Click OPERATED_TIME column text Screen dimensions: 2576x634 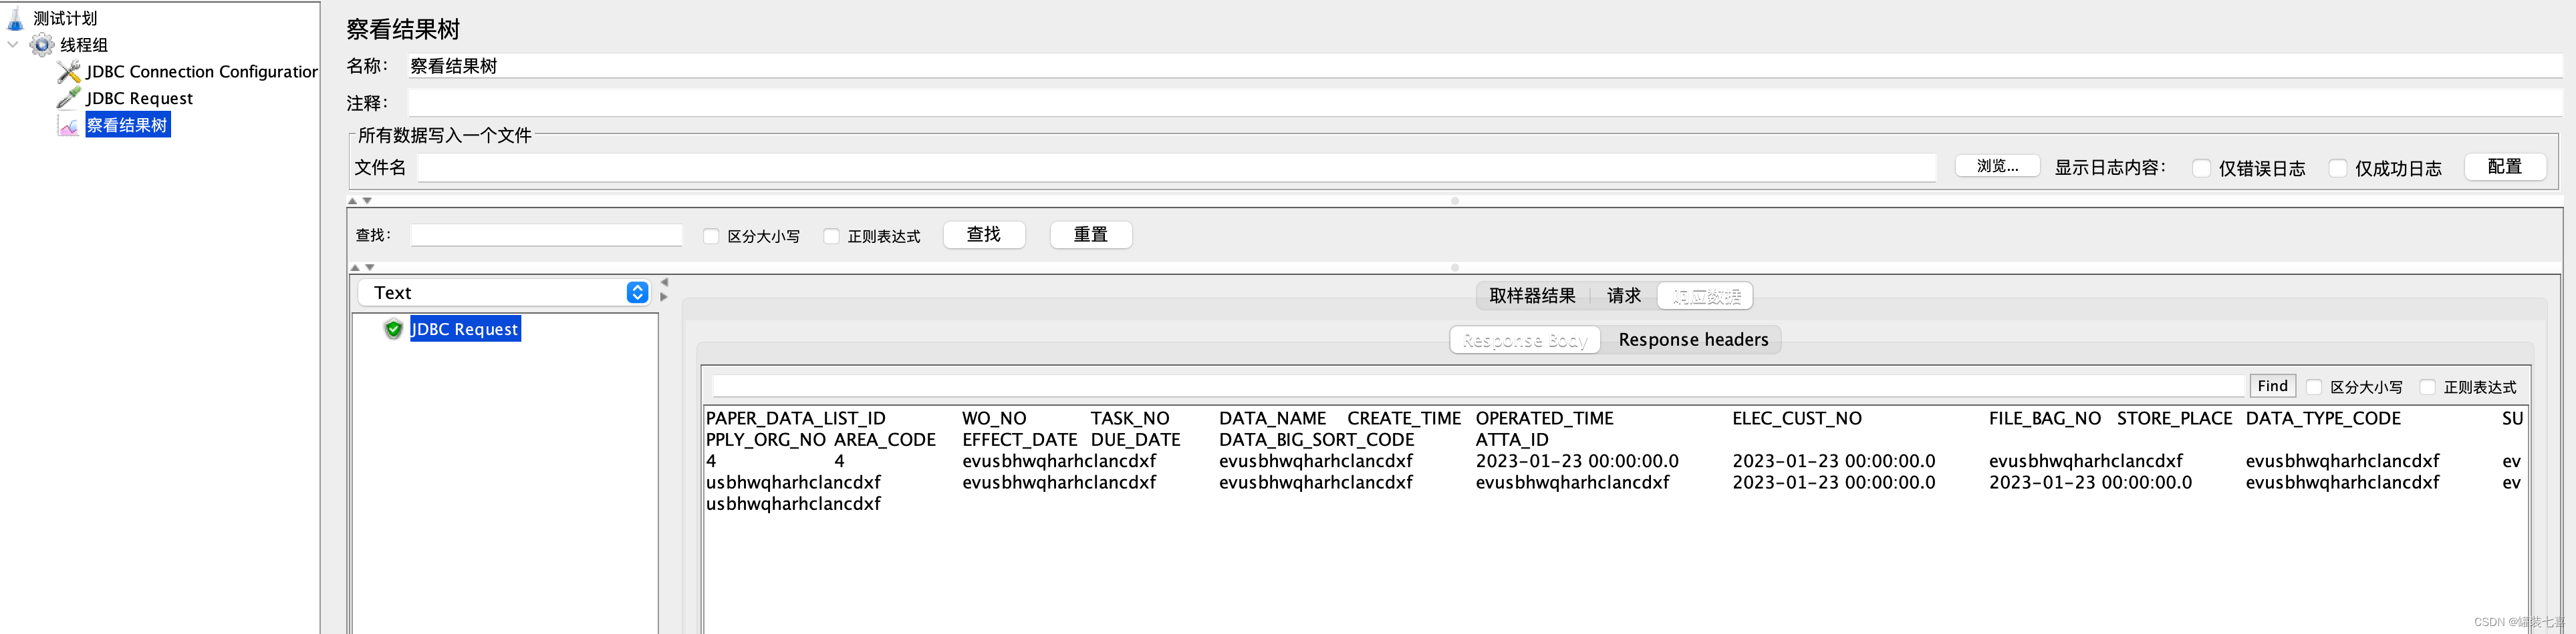point(1544,418)
